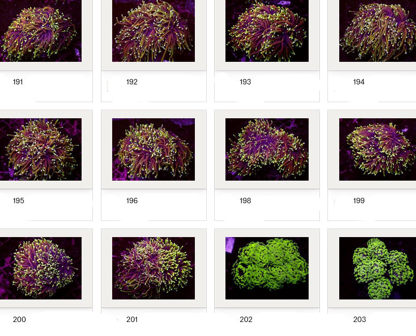Screen dimensions: 416x336
Task: Open coral photo numbered 192
Action: (154, 31)
